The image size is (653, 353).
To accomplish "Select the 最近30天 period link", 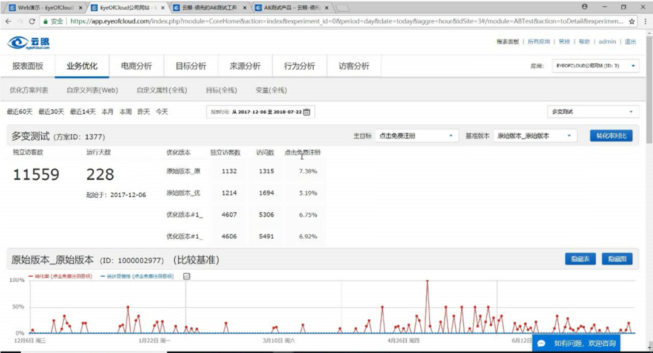I will point(51,112).
